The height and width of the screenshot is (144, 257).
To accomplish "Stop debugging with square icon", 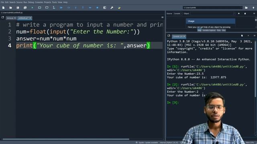I will click(x=97, y=8).
